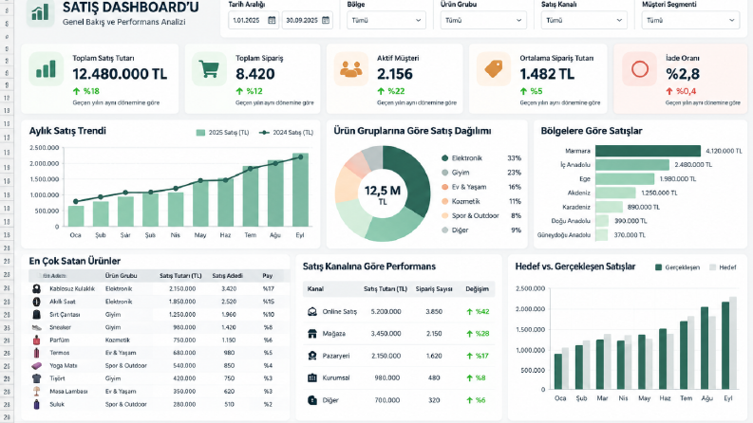Open the Müşteri Segmenti dropdown filter
Image resolution: width=753 pixels, height=423 pixels.
coord(690,20)
